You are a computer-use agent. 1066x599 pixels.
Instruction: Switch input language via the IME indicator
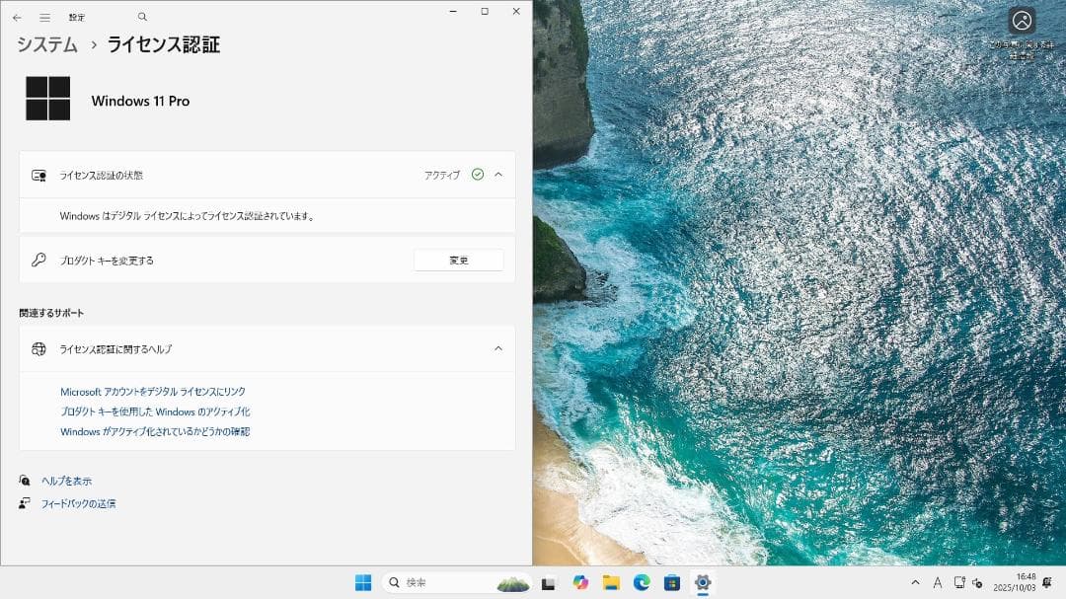(938, 582)
